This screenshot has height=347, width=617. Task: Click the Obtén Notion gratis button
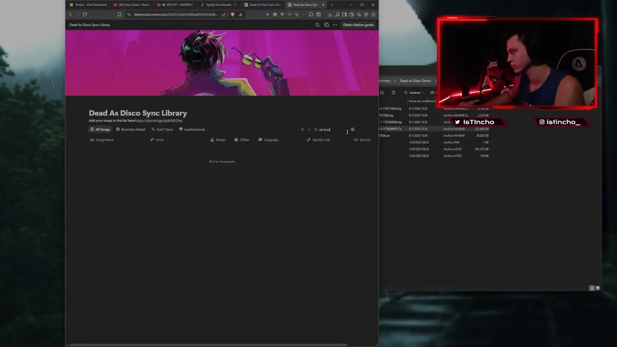pyautogui.click(x=358, y=25)
